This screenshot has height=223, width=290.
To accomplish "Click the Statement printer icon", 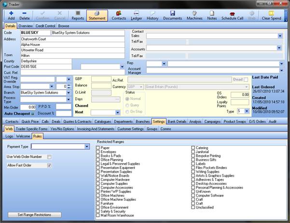I will point(97,13).
